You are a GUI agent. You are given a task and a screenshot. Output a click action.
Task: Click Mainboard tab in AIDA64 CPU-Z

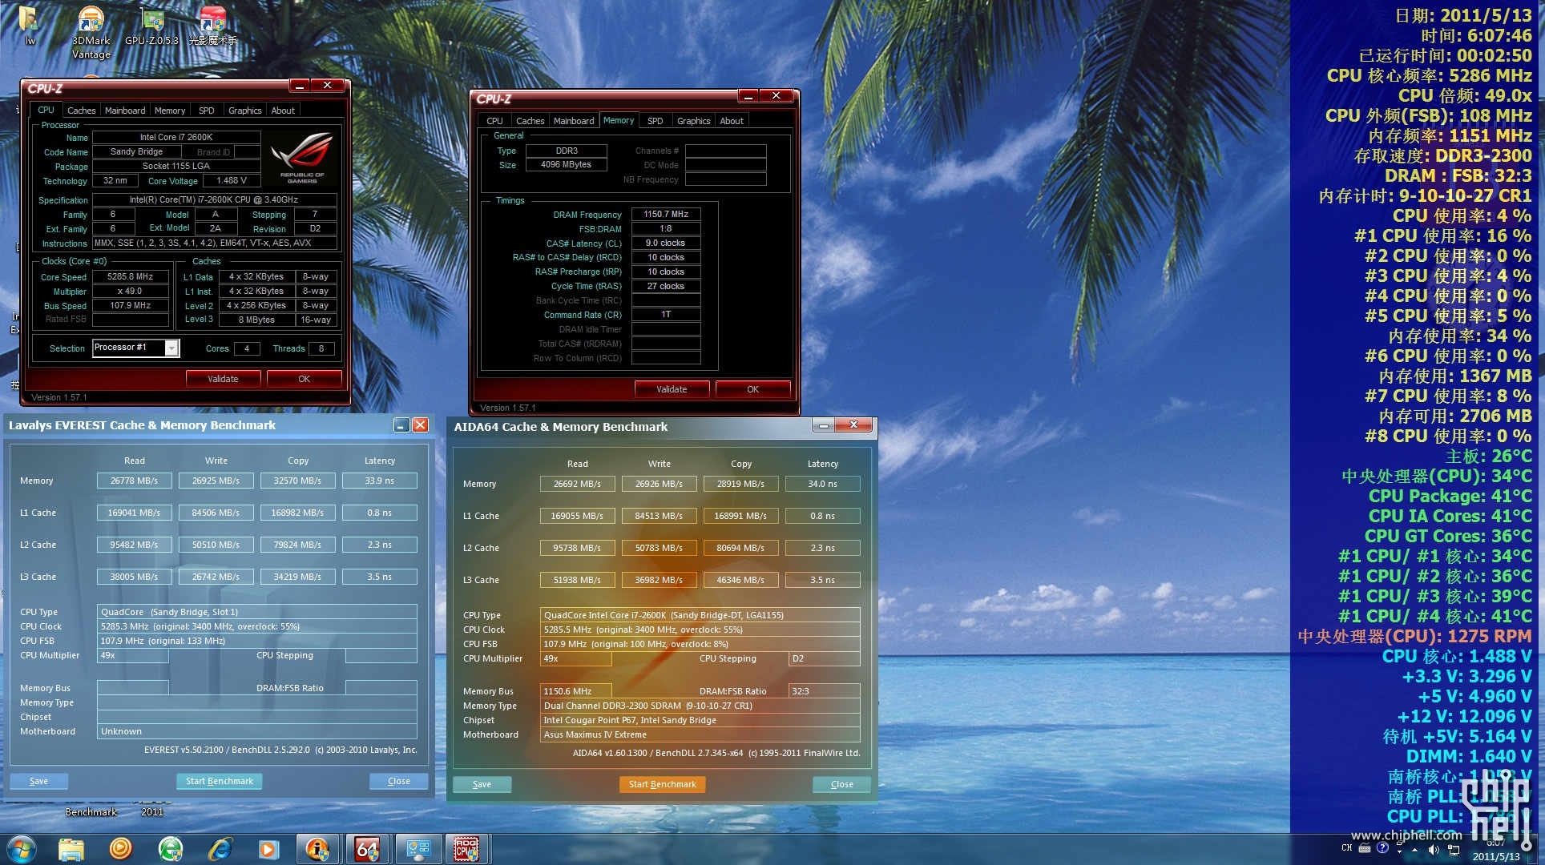[x=573, y=120]
